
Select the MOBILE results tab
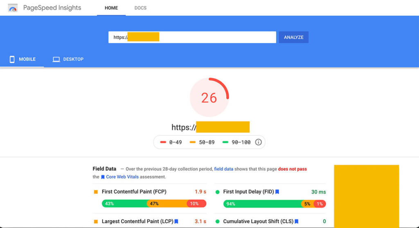click(x=22, y=59)
